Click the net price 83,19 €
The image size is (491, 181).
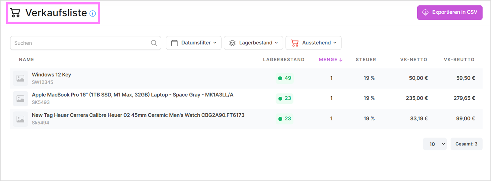[419, 119]
